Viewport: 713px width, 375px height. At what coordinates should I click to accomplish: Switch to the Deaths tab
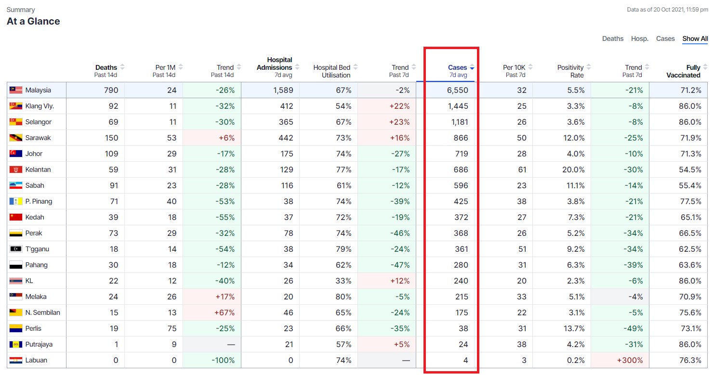point(612,39)
